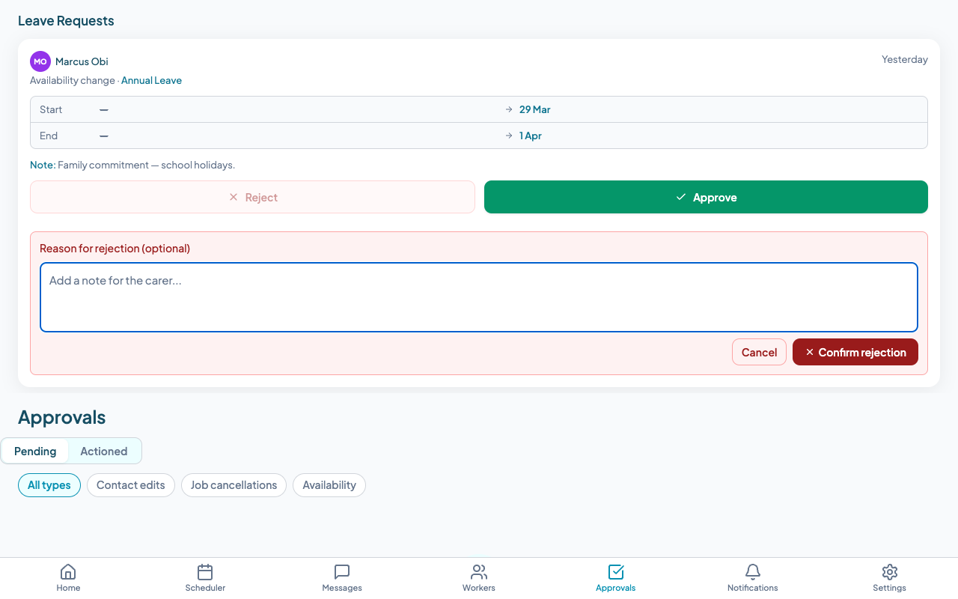This screenshot has height=599, width=958.
Task: Select the Pending tab
Action: pos(35,451)
